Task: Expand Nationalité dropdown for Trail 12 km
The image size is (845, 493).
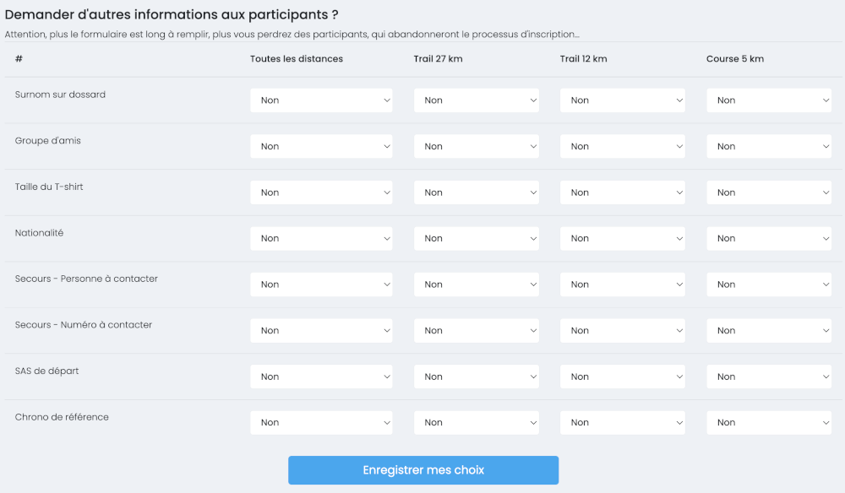Action: 622,239
